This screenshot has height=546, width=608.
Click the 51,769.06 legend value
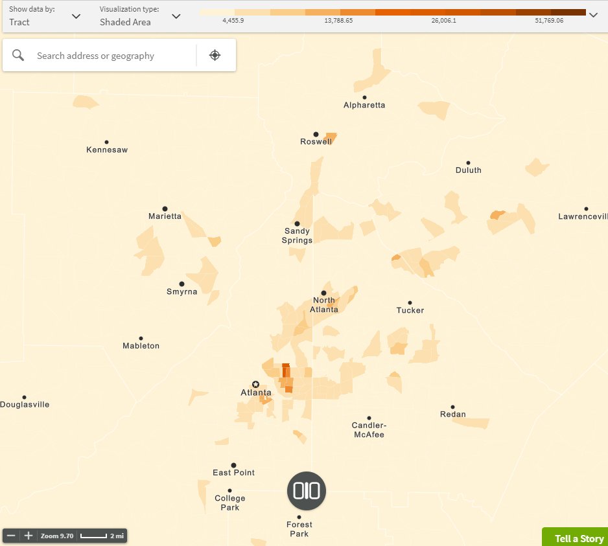[x=549, y=21]
